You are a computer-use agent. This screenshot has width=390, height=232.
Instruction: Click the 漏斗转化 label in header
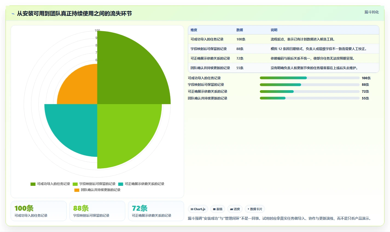pos(371,12)
